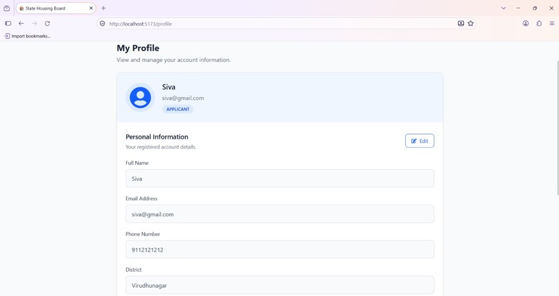Close the State Housing Board tab
The image size is (559, 296).
point(91,8)
